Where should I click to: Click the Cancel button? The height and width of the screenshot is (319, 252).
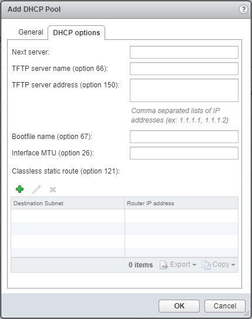pyautogui.click(x=225, y=306)
